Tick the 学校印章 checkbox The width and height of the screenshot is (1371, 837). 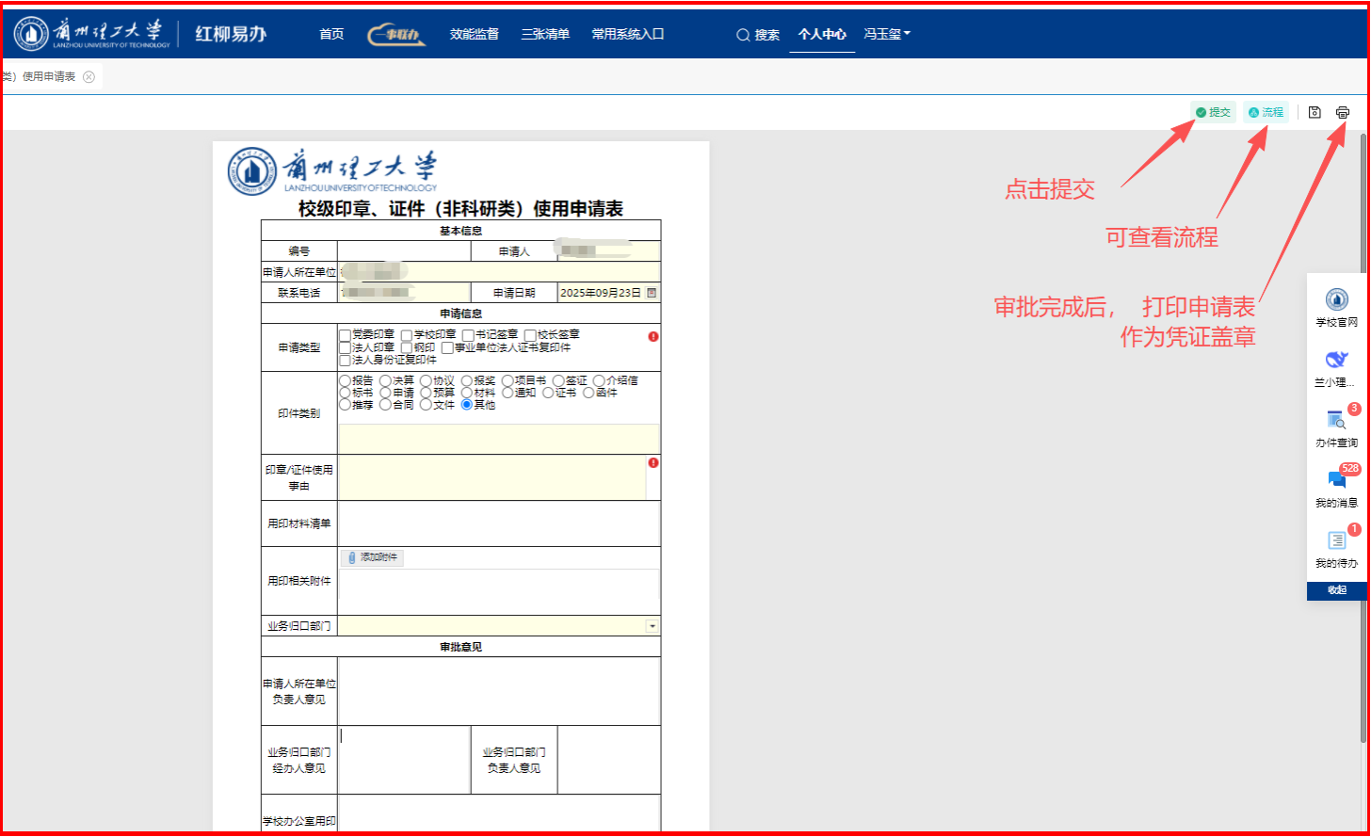click(x=407, y=335)
